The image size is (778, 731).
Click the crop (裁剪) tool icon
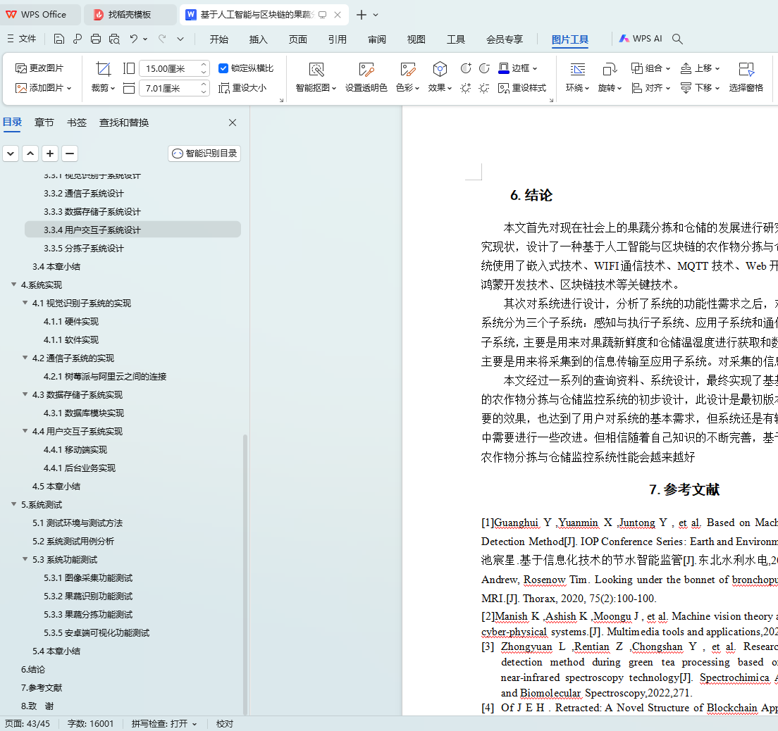click(104, 69)
